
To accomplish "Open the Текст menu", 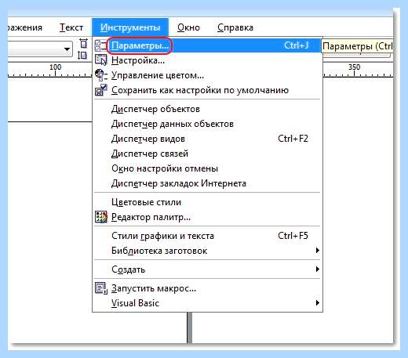I will [x=71, y=27].
